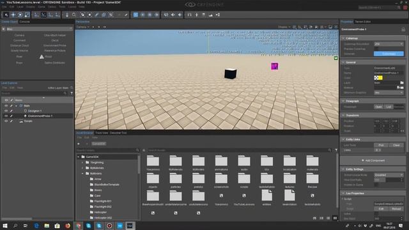Choose the Select tool in the top toolbar

(x=6, y=15)
